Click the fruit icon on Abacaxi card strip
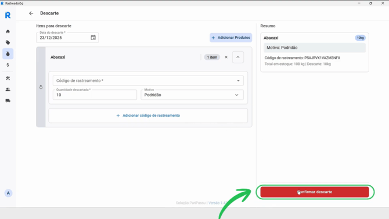Viewport: 389px width, 219px height. (x=41, y=87)
